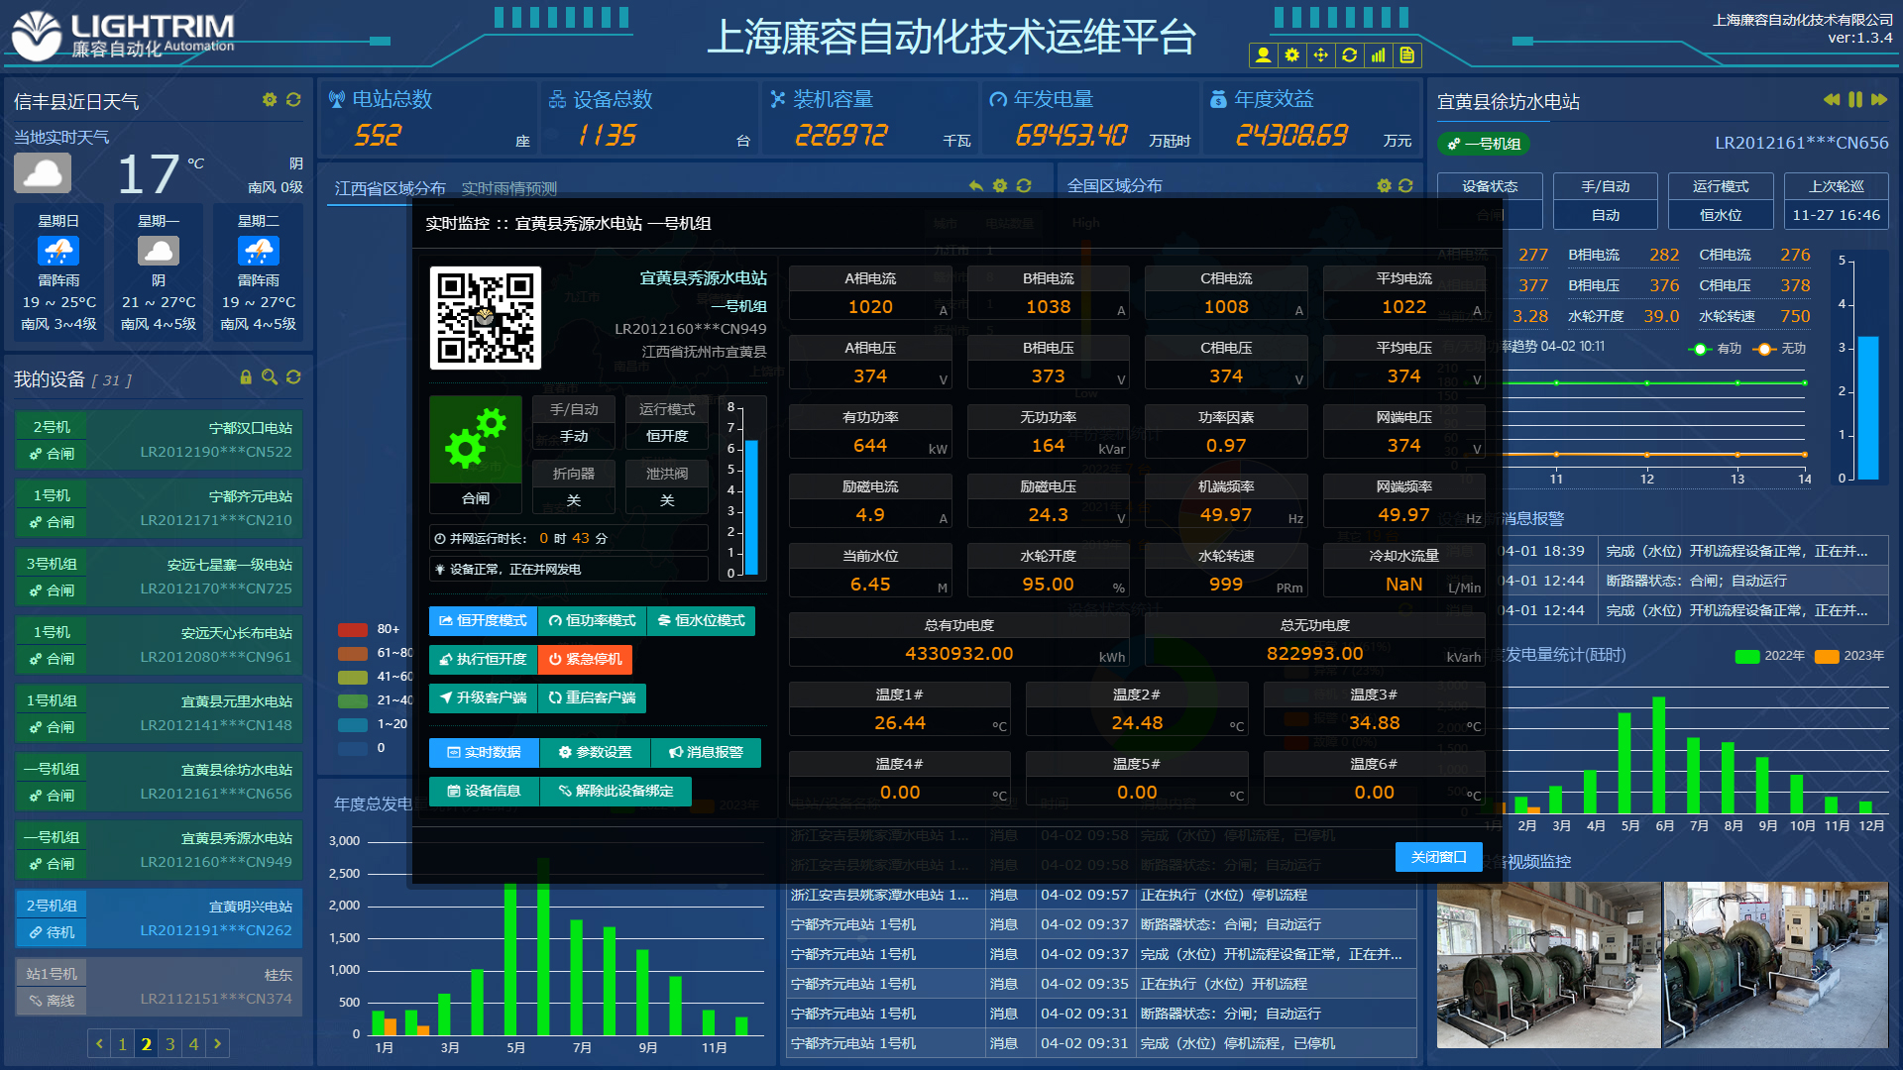Screen dimensions: 1903x1070
Task: Open page 1 of device list
Action: tap(123, 1043)
